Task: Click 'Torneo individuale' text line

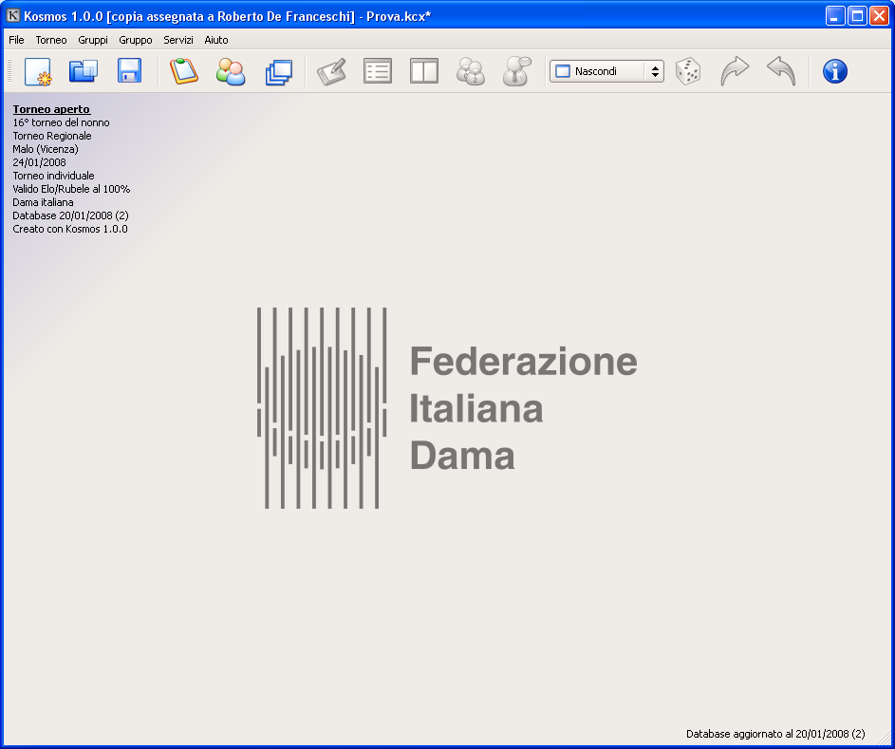Action: click(x=54, y=176)
